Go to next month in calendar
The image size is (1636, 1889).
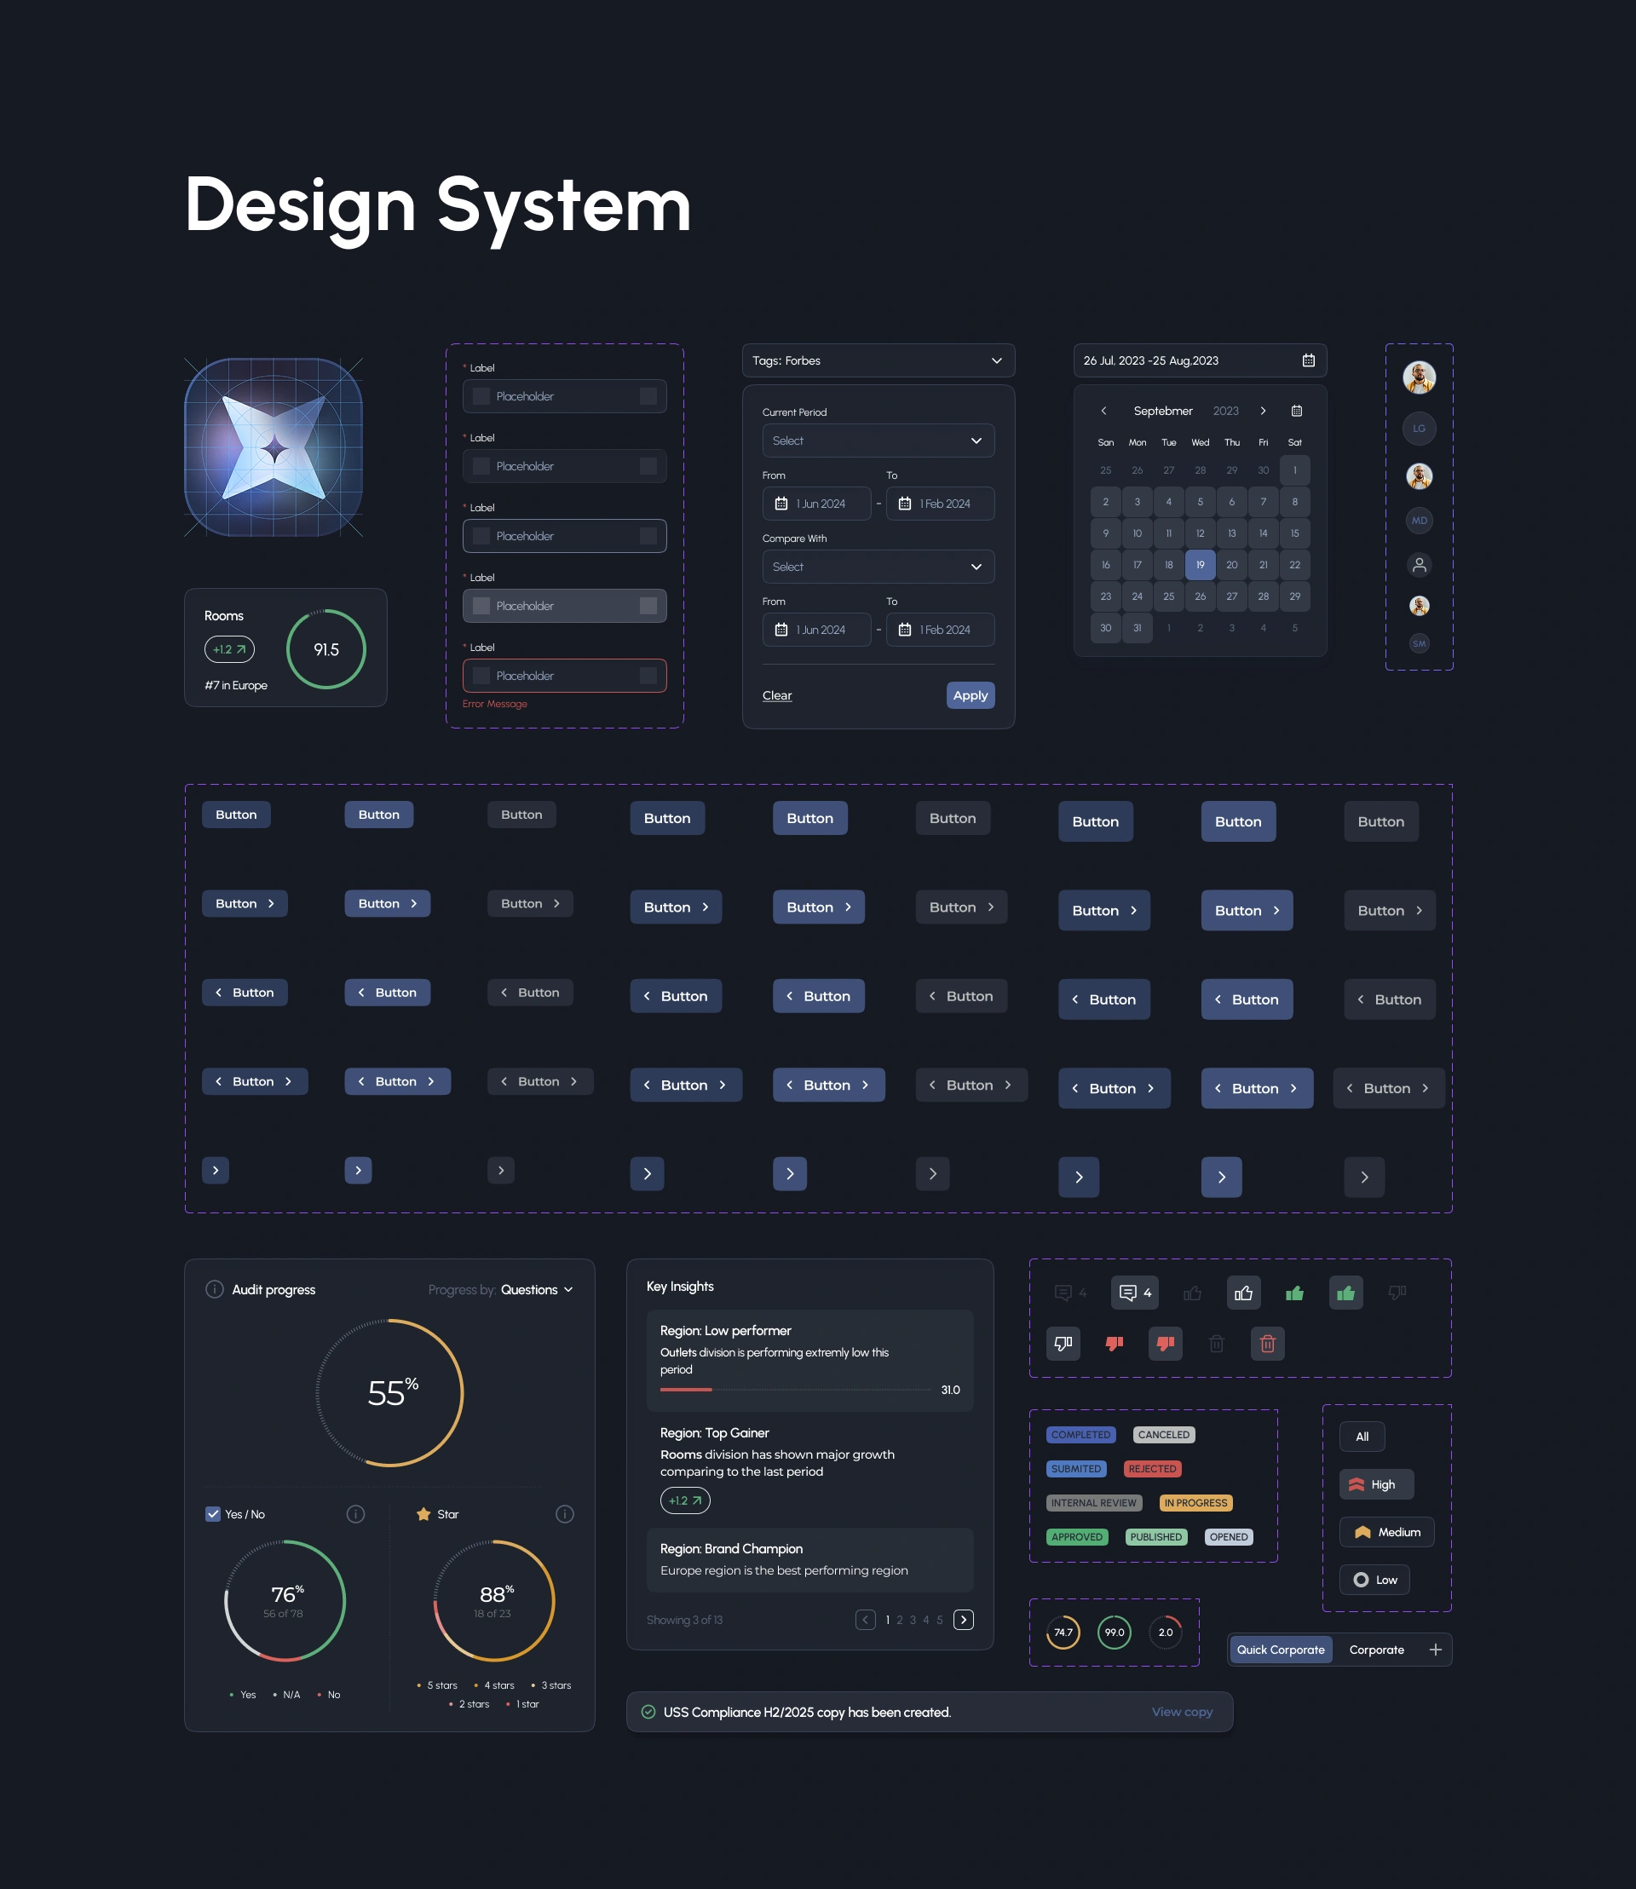(1263, 411)
